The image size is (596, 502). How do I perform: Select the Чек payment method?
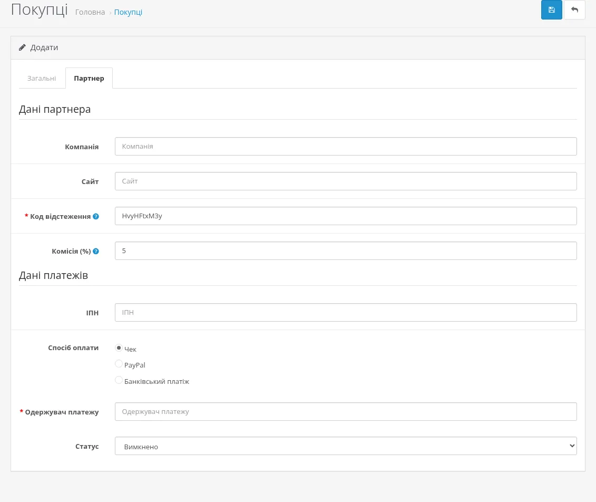[x=119, y=347]
